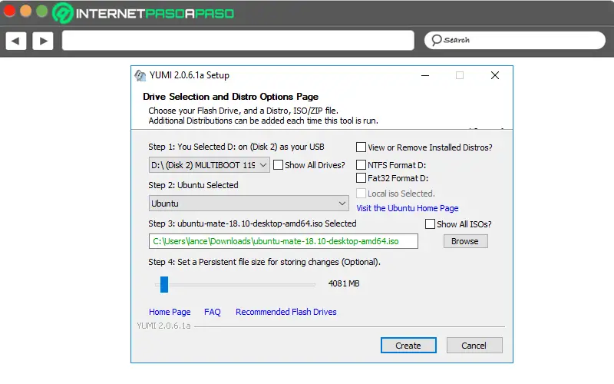614x384 pixels.
Task: Click the Browse button
Action: (x=466, y=241)
